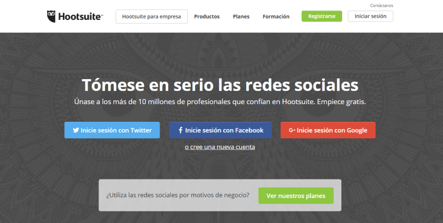Open the Productos menu
443x223 pixels.
207,16
